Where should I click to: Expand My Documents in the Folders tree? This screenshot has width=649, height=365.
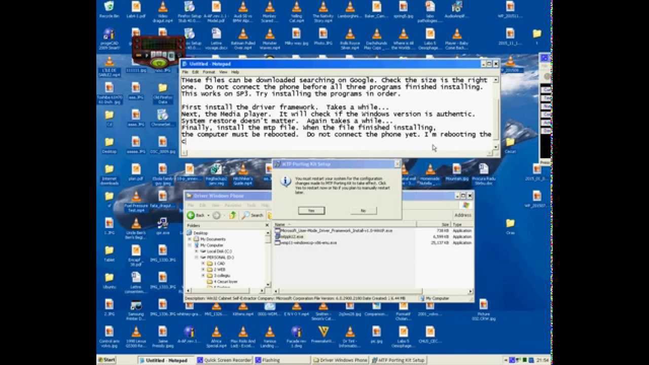(190, 239)
